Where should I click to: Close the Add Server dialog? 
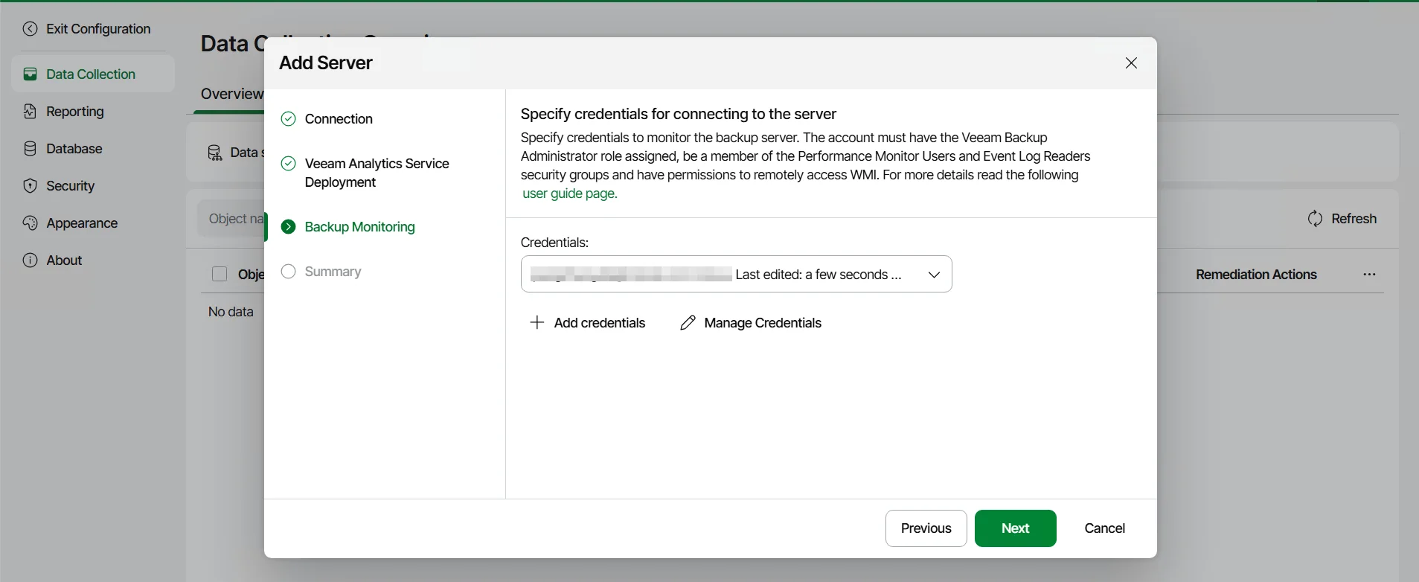click(1131, 63)
